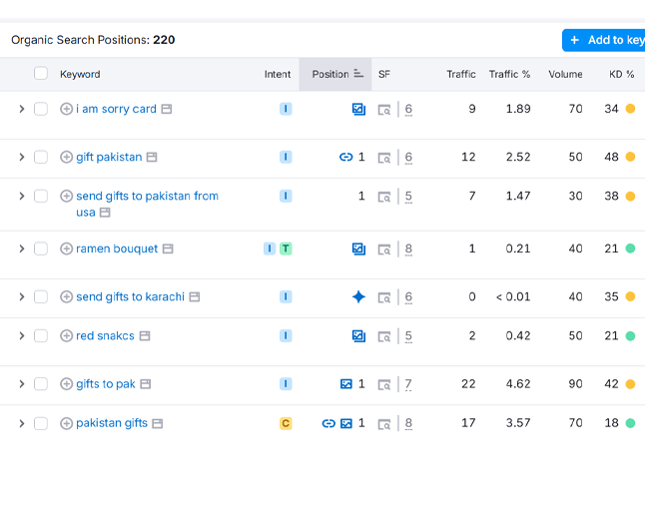Click the add icon beside 'i am sorry card'
Viewport: 645px width, 509px height.
click(x=66, y=109)
